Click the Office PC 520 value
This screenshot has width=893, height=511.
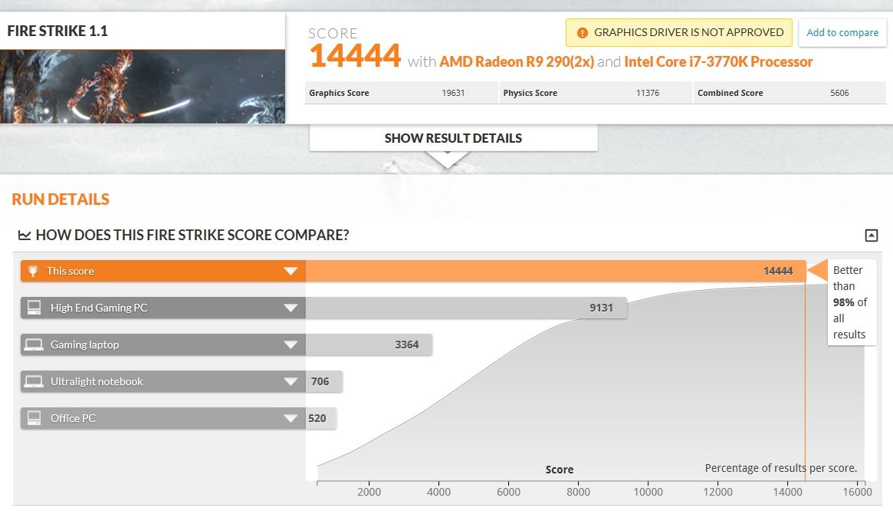click(317, 418)
